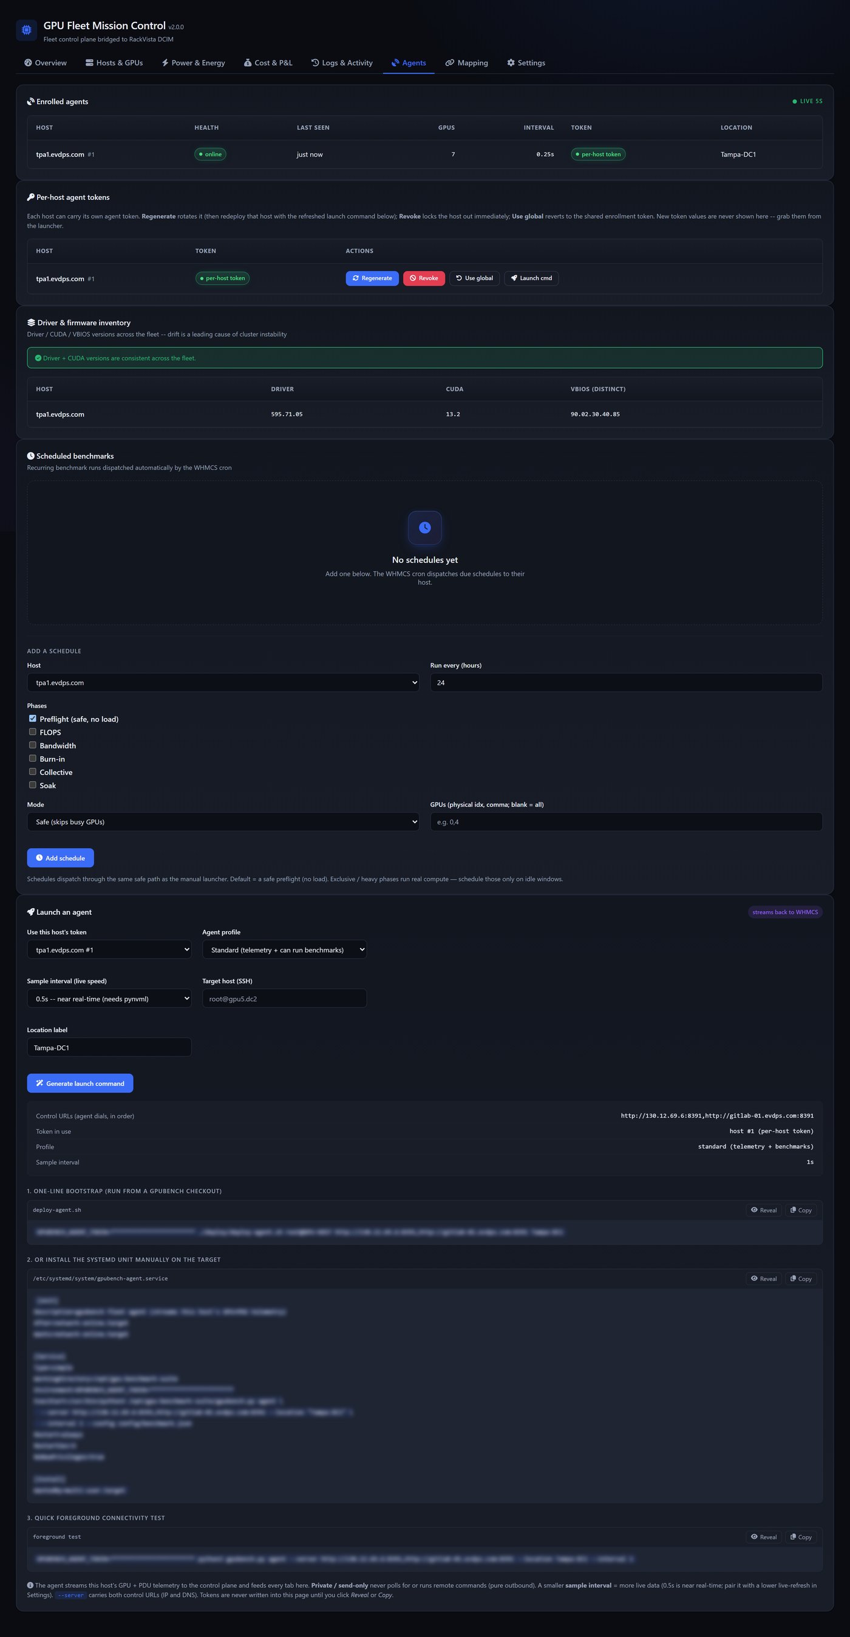The image size is (850, 1637).
Task: Open Use this host's token dropdown
Action: click(109, 949)
